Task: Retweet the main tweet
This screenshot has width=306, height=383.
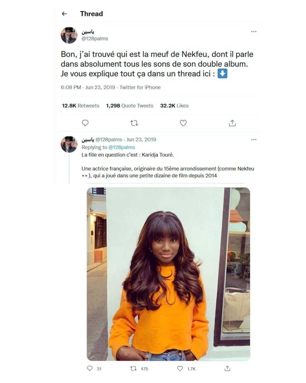Action: pos(134,123)
